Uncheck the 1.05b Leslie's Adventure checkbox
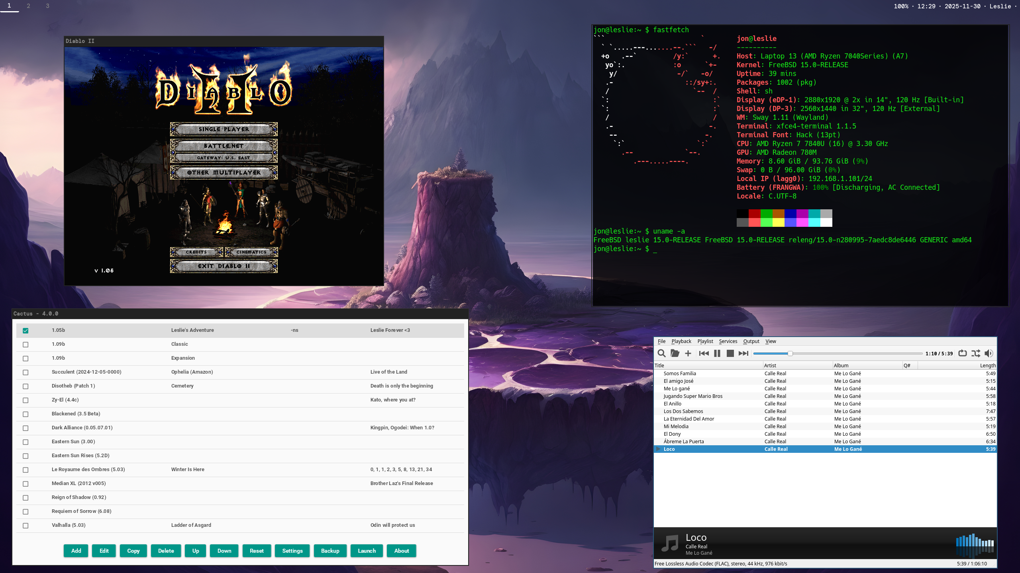1020x573 pixels. point(25,331)
